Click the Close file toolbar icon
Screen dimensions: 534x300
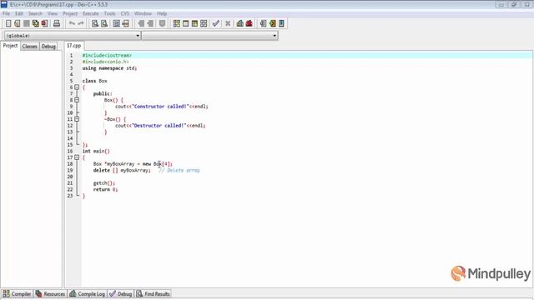44,23
